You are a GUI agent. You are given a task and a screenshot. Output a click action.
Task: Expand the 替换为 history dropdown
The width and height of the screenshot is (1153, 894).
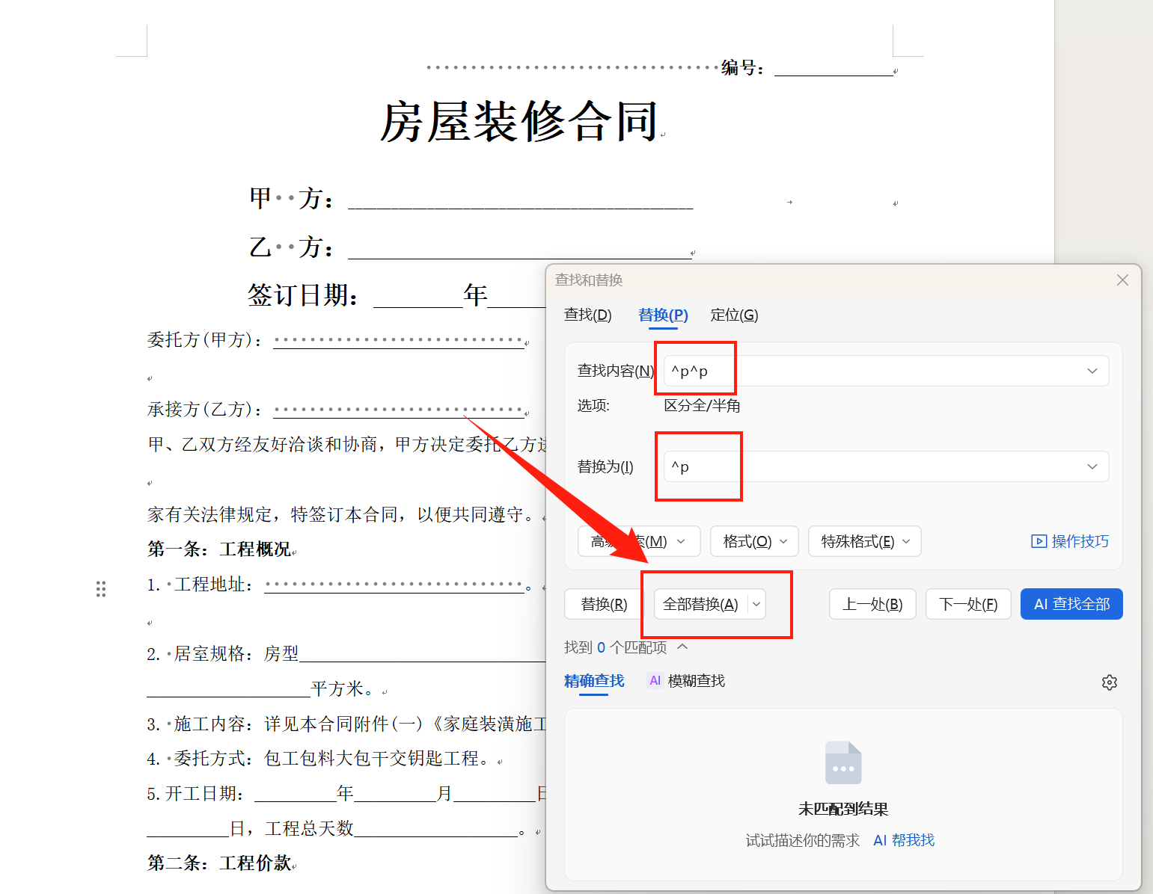point(1093,466)
